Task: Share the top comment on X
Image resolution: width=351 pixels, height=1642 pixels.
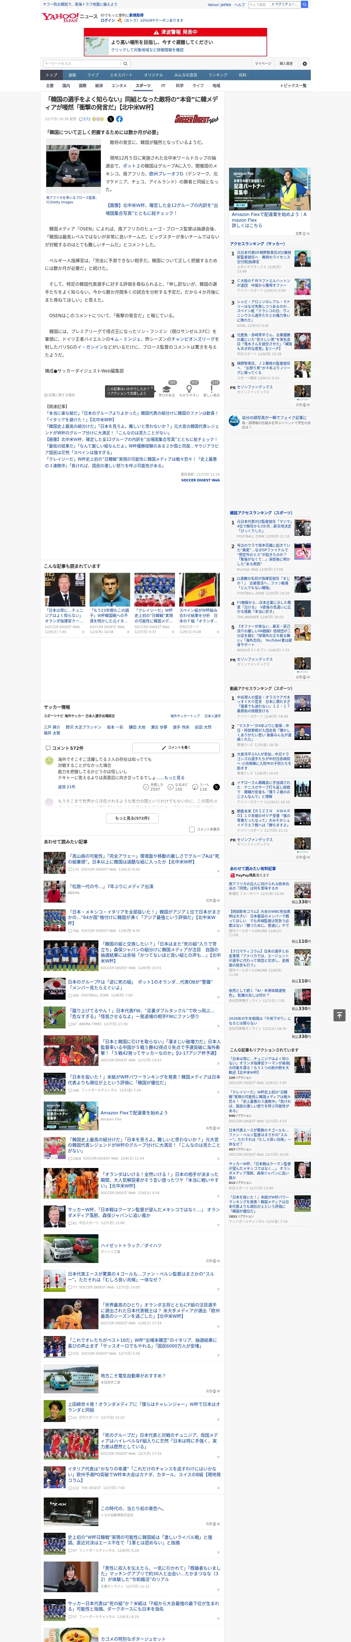Action: (x=216, y=787)
